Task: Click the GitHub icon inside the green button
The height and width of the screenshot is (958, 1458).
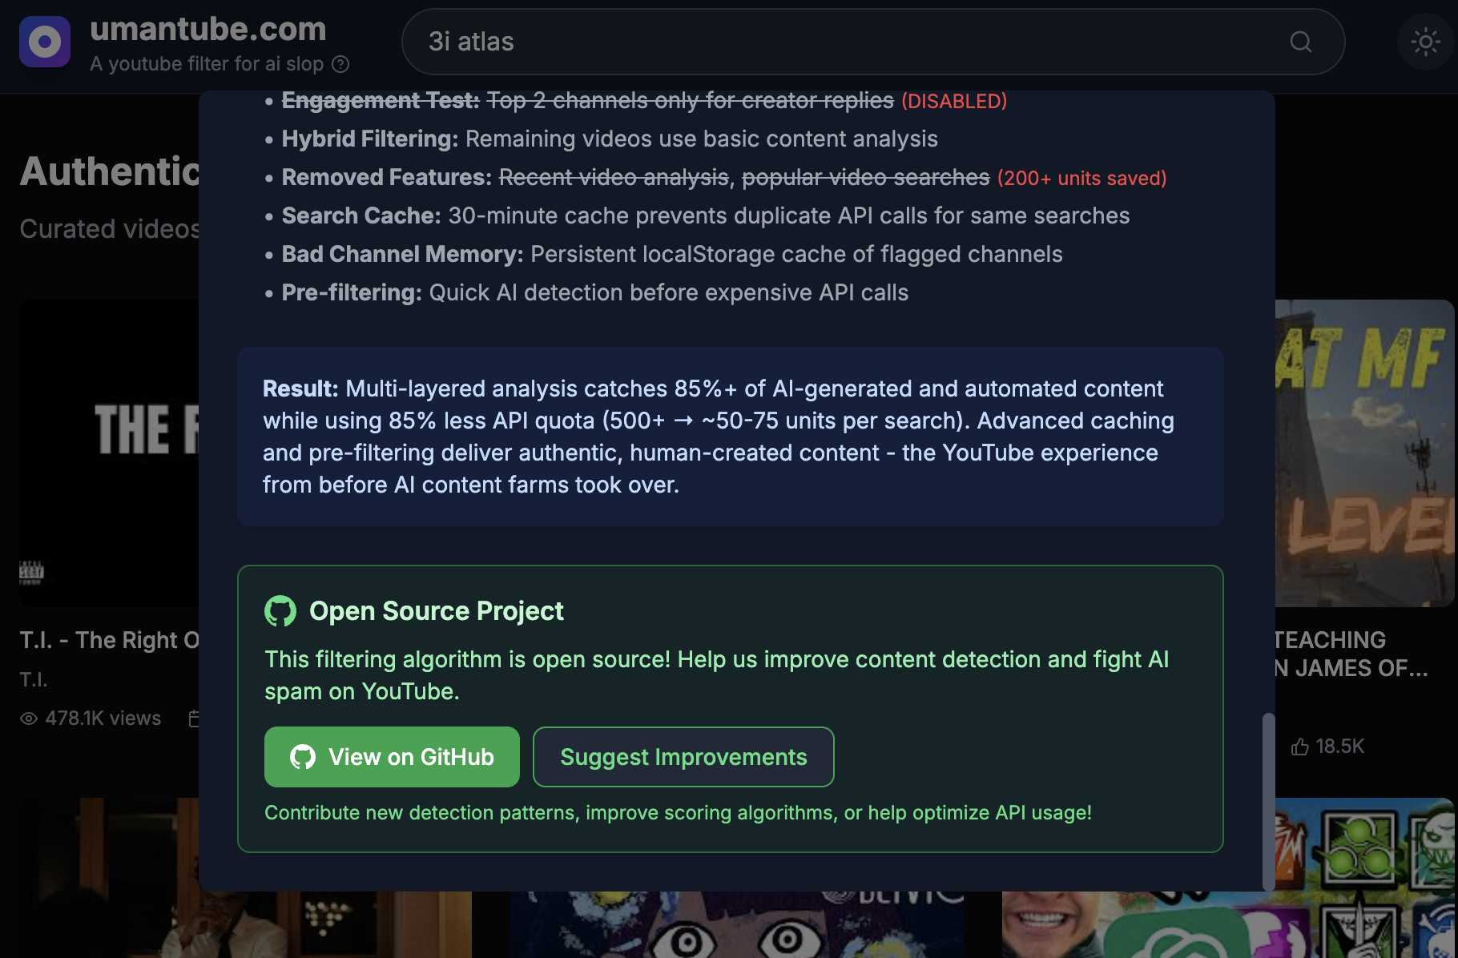Action: [304, 756]
